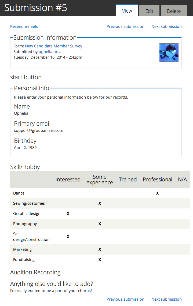Switch to the Edit tab
Image resolution: width=193 pixels, height=306 pixels.
[149, 11]
